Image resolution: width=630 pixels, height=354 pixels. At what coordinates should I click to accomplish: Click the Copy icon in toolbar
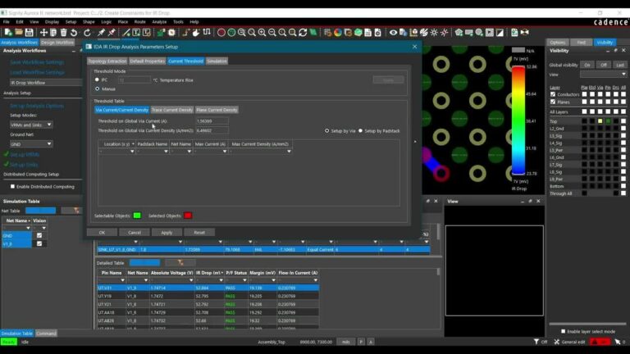pyautogui.click(x=53, y=33)
